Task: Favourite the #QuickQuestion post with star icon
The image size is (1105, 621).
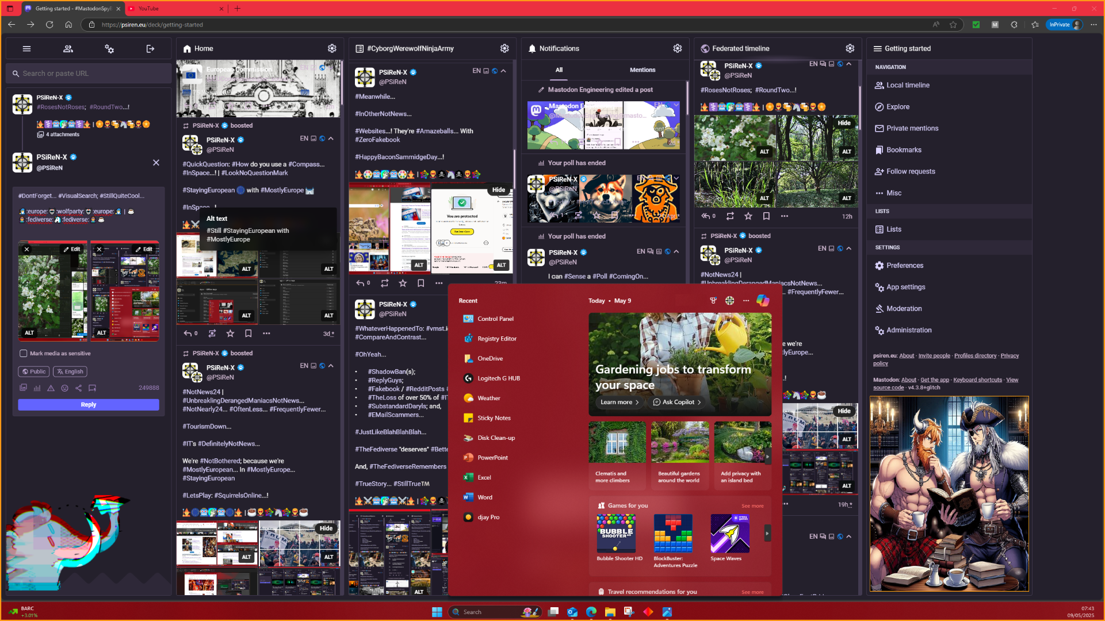Action: [x=230, y=333]
